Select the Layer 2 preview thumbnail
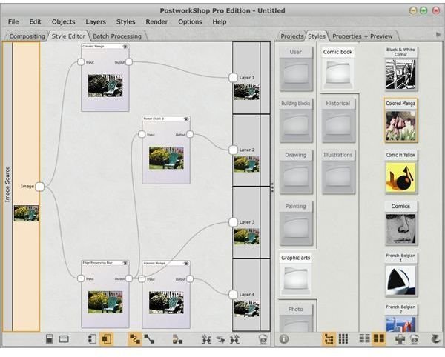The height and width of the screenshot is (357, 445). 246,164
